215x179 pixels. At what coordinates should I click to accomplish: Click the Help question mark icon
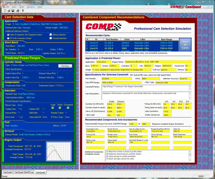pos(23,11)
